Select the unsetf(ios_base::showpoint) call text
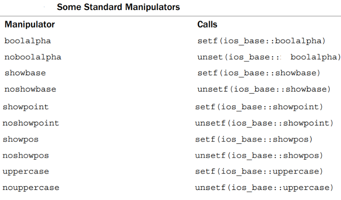Image resolution: width=341 pixels, height=200 pixels. click(x=264, y=123)
